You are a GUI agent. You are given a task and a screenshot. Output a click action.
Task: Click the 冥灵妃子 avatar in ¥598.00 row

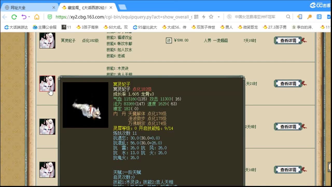point(47,41)
